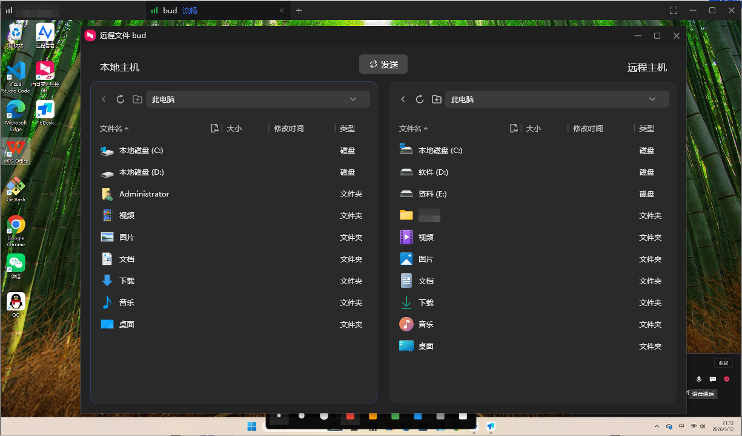Click the file icon beside local 大小 header
Viewport: 742px width, 436px height.
[214, 128]
